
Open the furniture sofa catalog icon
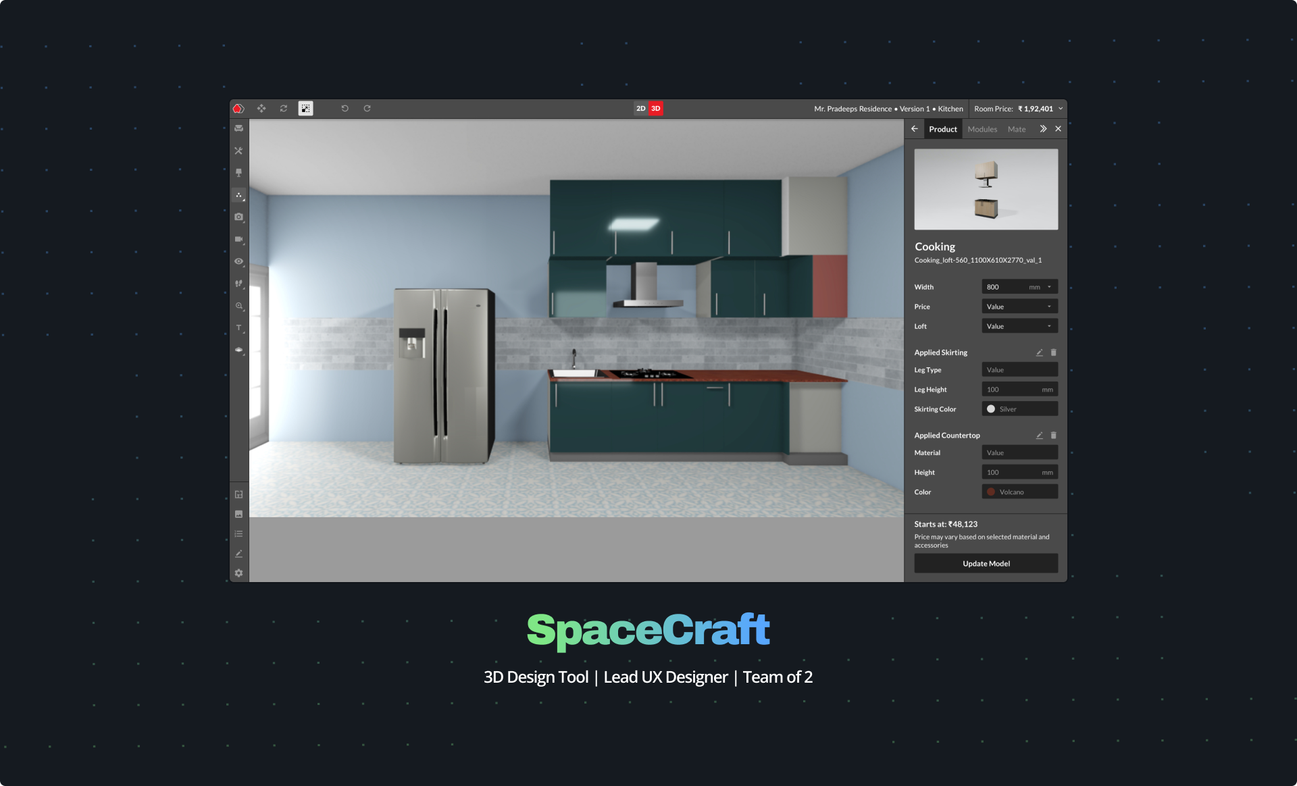coord(238,128)
